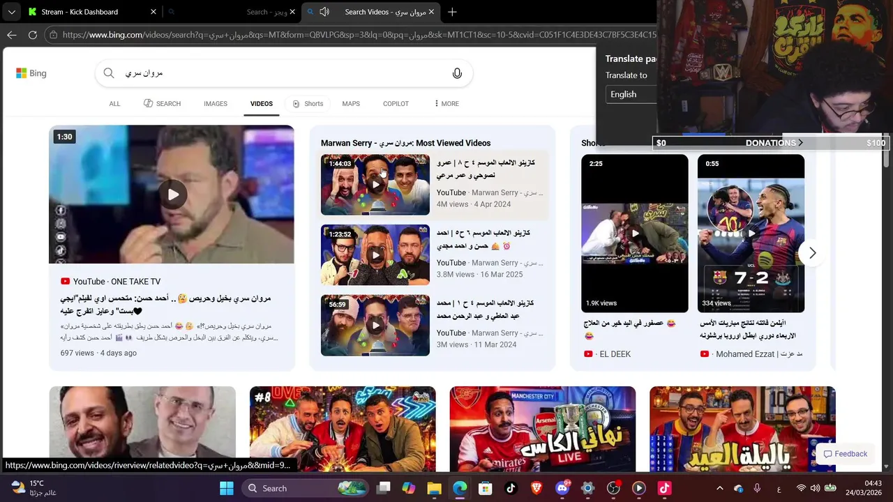
Task: Click the volume speaker tray icon
Action: tap(815, 488)
